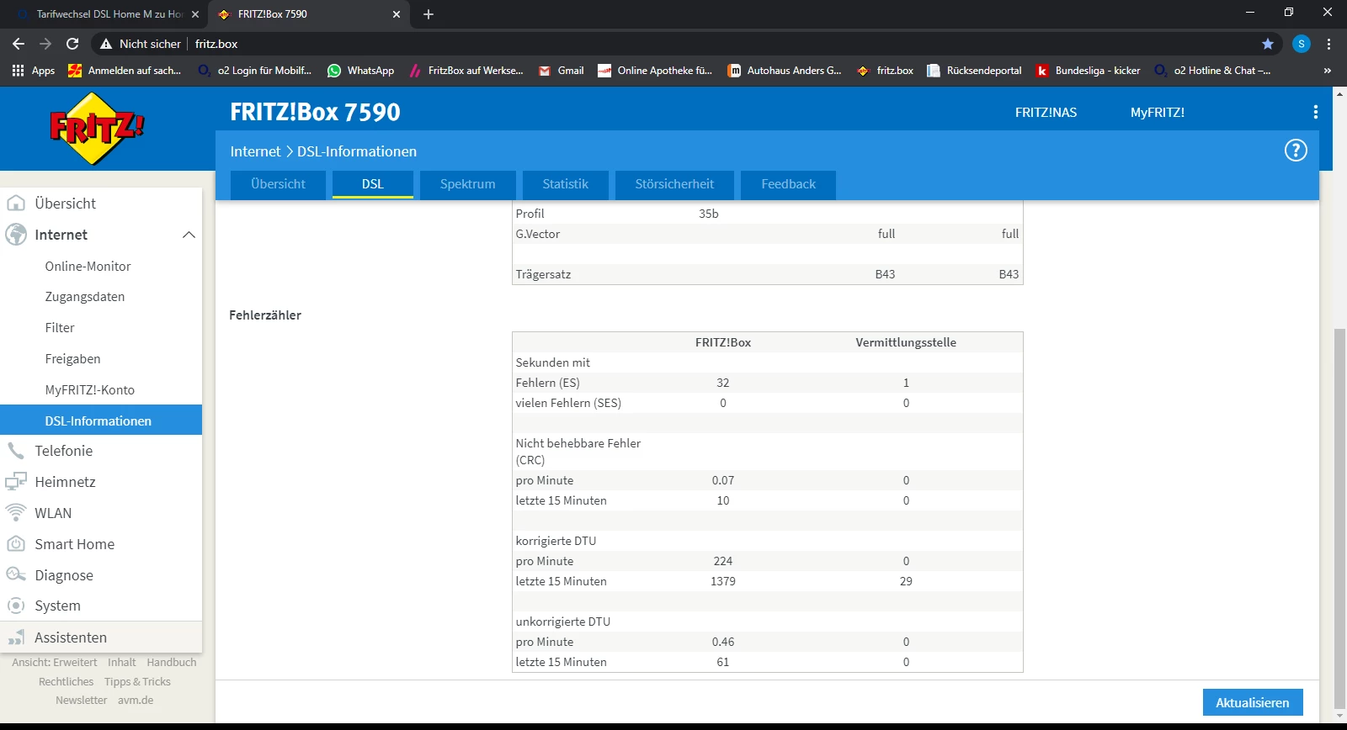The image size is (1347, 730).
Task: Open Tipps & Tricks footer link
Action: [x=137, y=682]
